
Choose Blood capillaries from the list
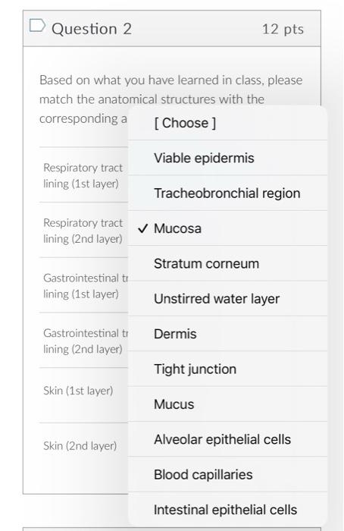pyautogui.click(x=227, y=475)
